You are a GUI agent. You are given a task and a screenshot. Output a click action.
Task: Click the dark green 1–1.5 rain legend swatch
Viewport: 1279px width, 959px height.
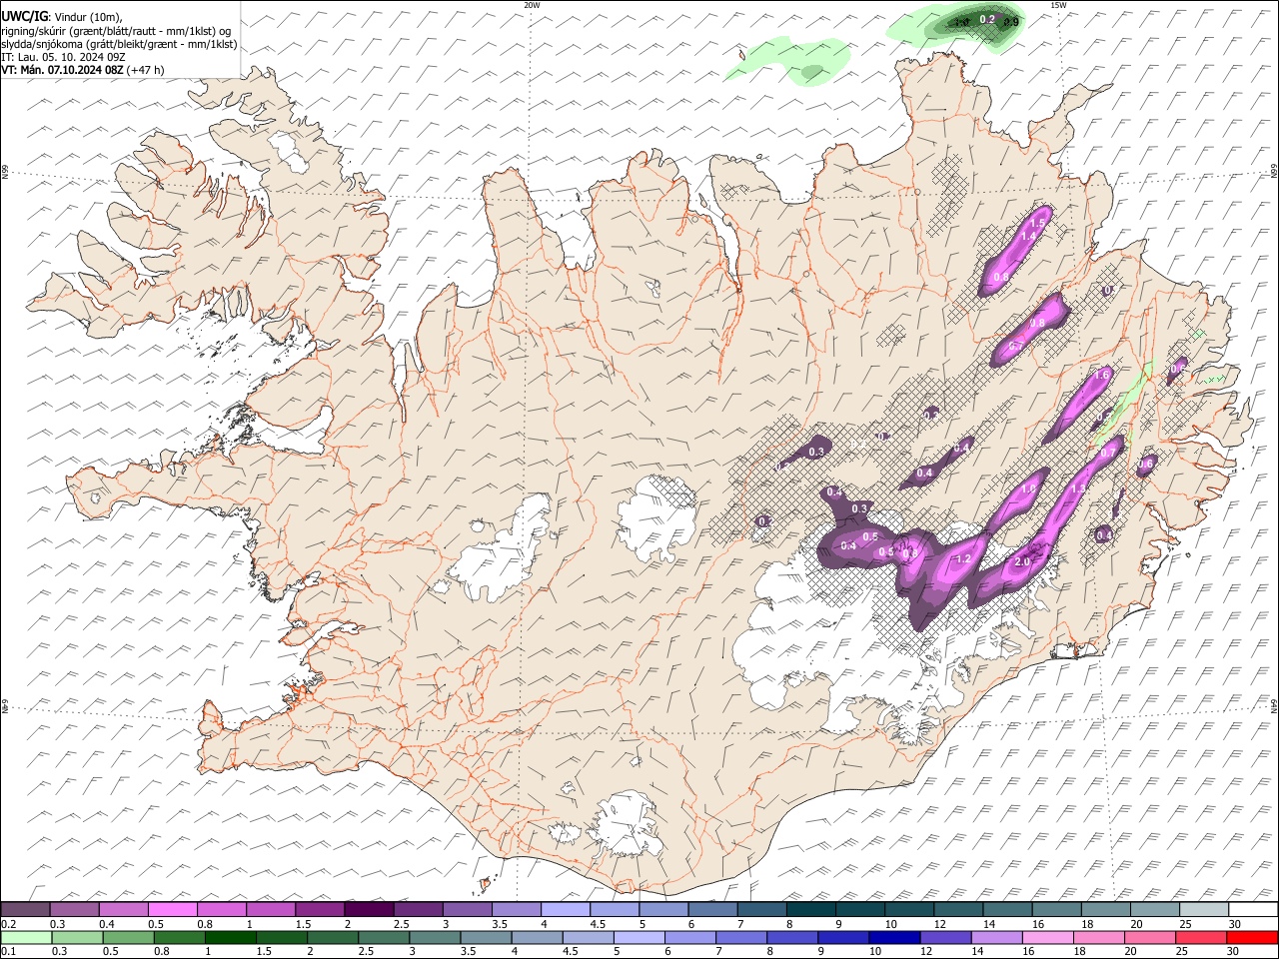(x=230, y=937)
